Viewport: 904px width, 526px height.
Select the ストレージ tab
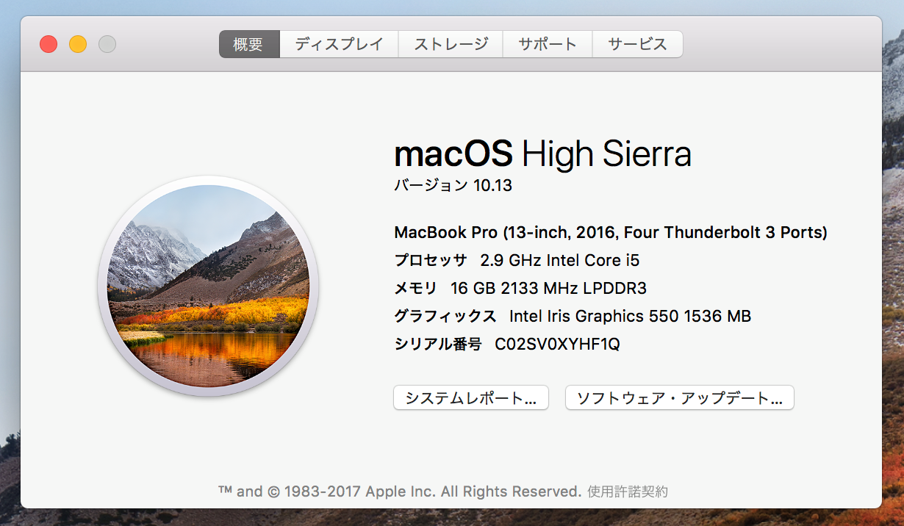[451, 44]
